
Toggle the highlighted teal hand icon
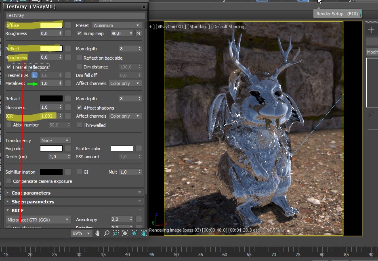pyautogui.click(x=143, y=233)
